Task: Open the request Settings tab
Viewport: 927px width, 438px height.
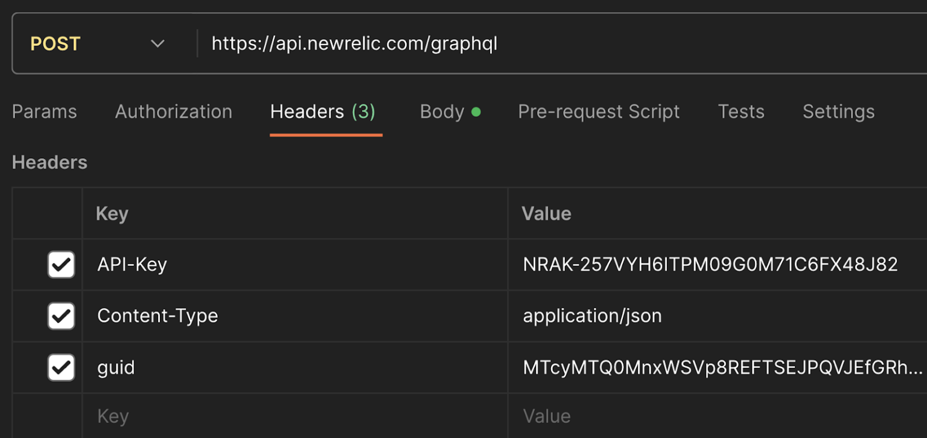Action: coord(838,112)
